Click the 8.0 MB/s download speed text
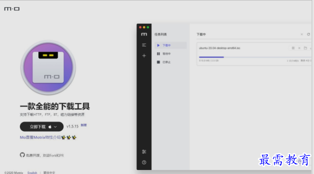314x174 pixels. [293, 61]
